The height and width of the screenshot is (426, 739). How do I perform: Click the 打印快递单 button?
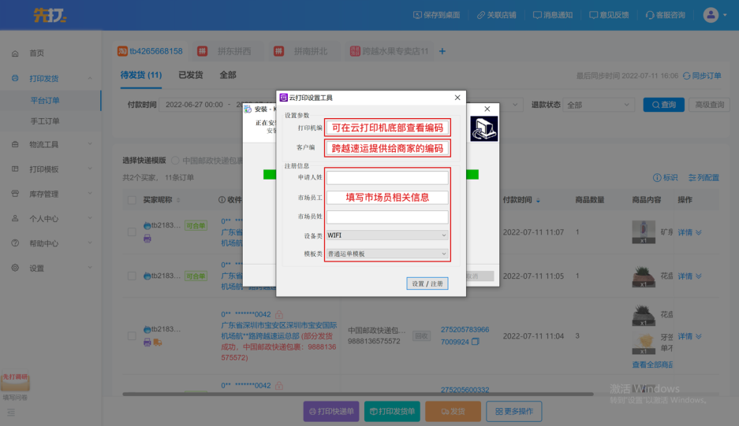click(x=331, y=411)
